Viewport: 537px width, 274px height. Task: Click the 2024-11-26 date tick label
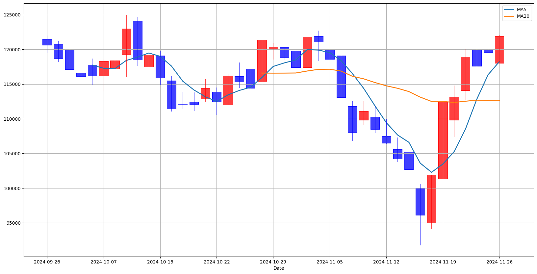tap(499, 262)
